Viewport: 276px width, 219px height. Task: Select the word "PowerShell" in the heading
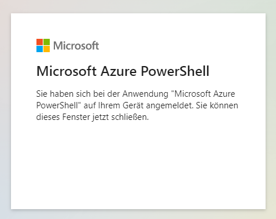point(175,71)
